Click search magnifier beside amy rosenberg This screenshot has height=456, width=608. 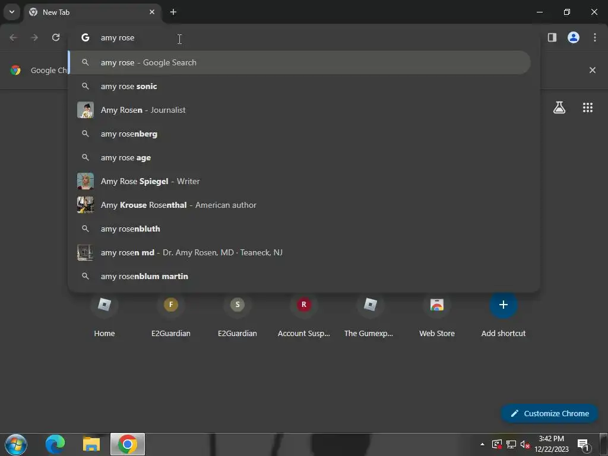coord(85,134)
